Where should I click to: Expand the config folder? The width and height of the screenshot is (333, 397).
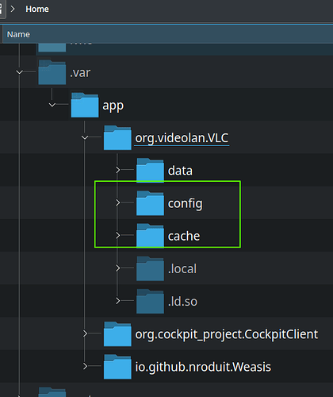(118, 203)
